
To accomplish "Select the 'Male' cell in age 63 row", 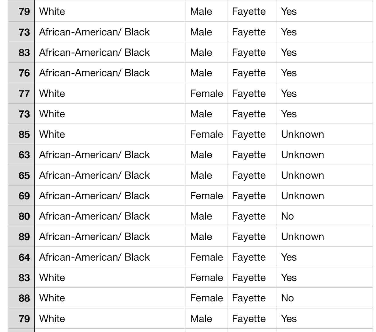I will tap(201, 155).
